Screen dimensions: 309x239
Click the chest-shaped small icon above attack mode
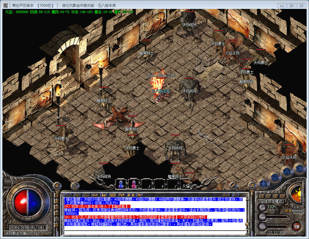(275, 196)
